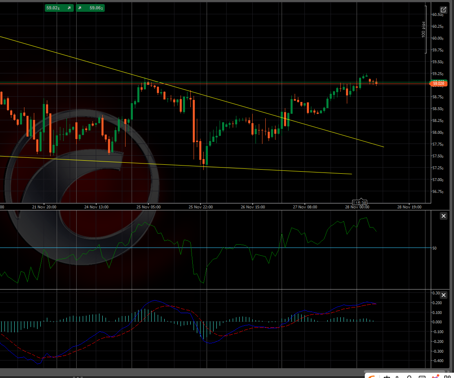Close the MACD indicator panel

click(443, 295)
